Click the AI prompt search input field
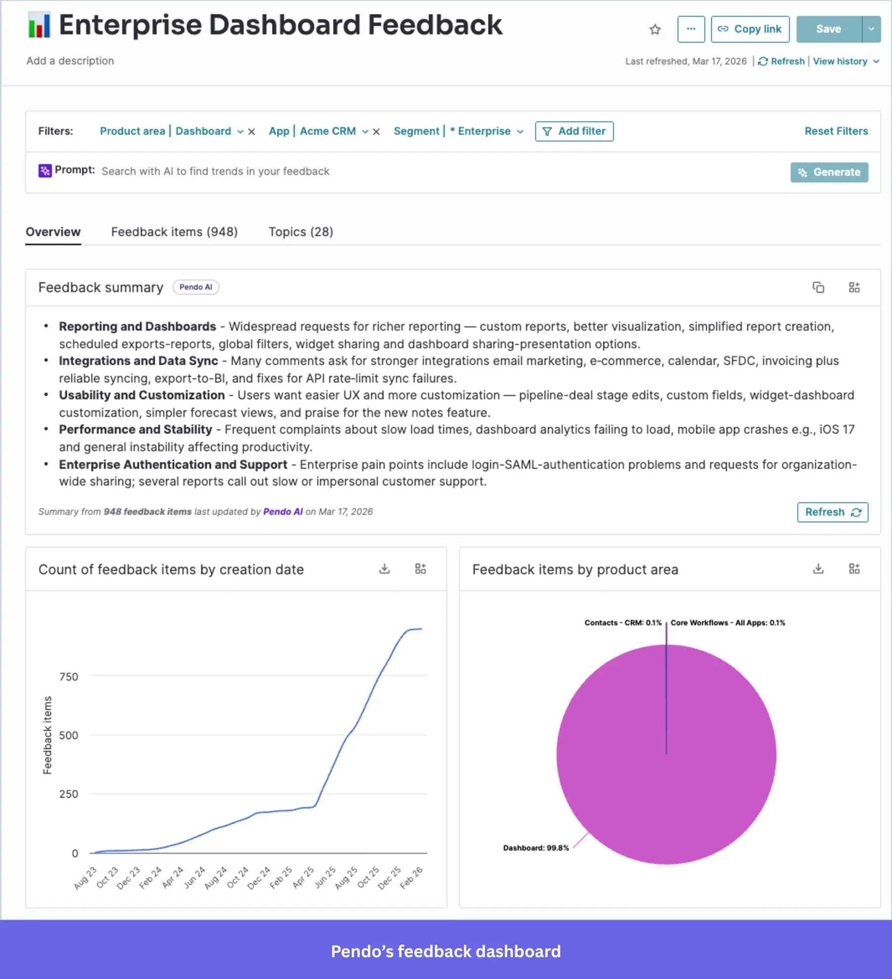This screenshot has height=979, width=892. pyautogui.click(x=297, y=171)
